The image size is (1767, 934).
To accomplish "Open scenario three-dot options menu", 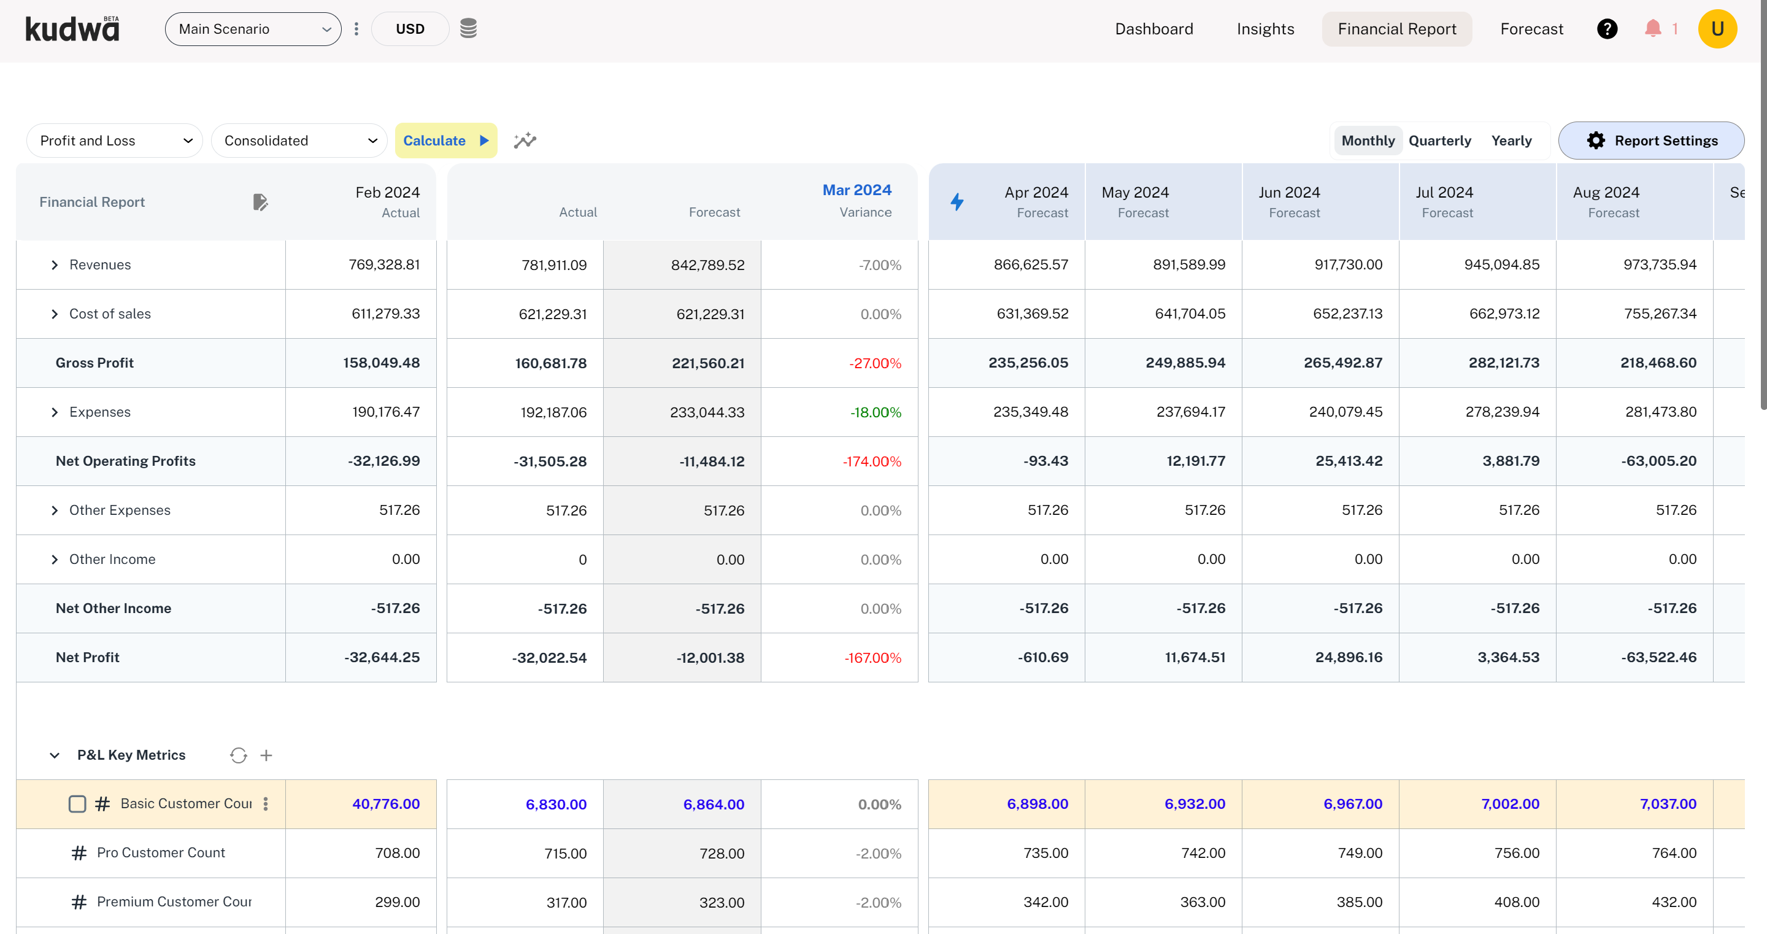I will tap(356, 29).
